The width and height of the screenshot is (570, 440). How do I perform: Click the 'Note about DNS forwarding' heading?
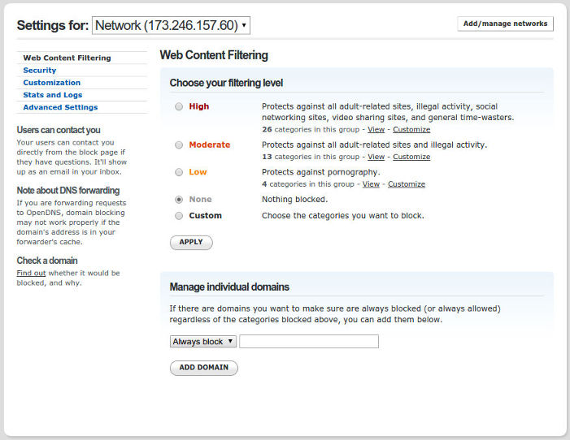[68, 191]
